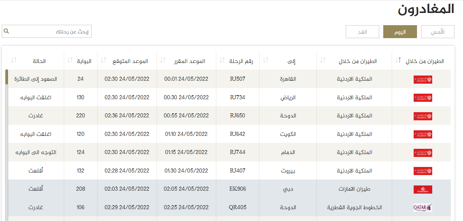Screen dimensions: 463x221
Task: Click Royal Jordanian logo for flight RJ650
Action: click(x=423, y=116)
